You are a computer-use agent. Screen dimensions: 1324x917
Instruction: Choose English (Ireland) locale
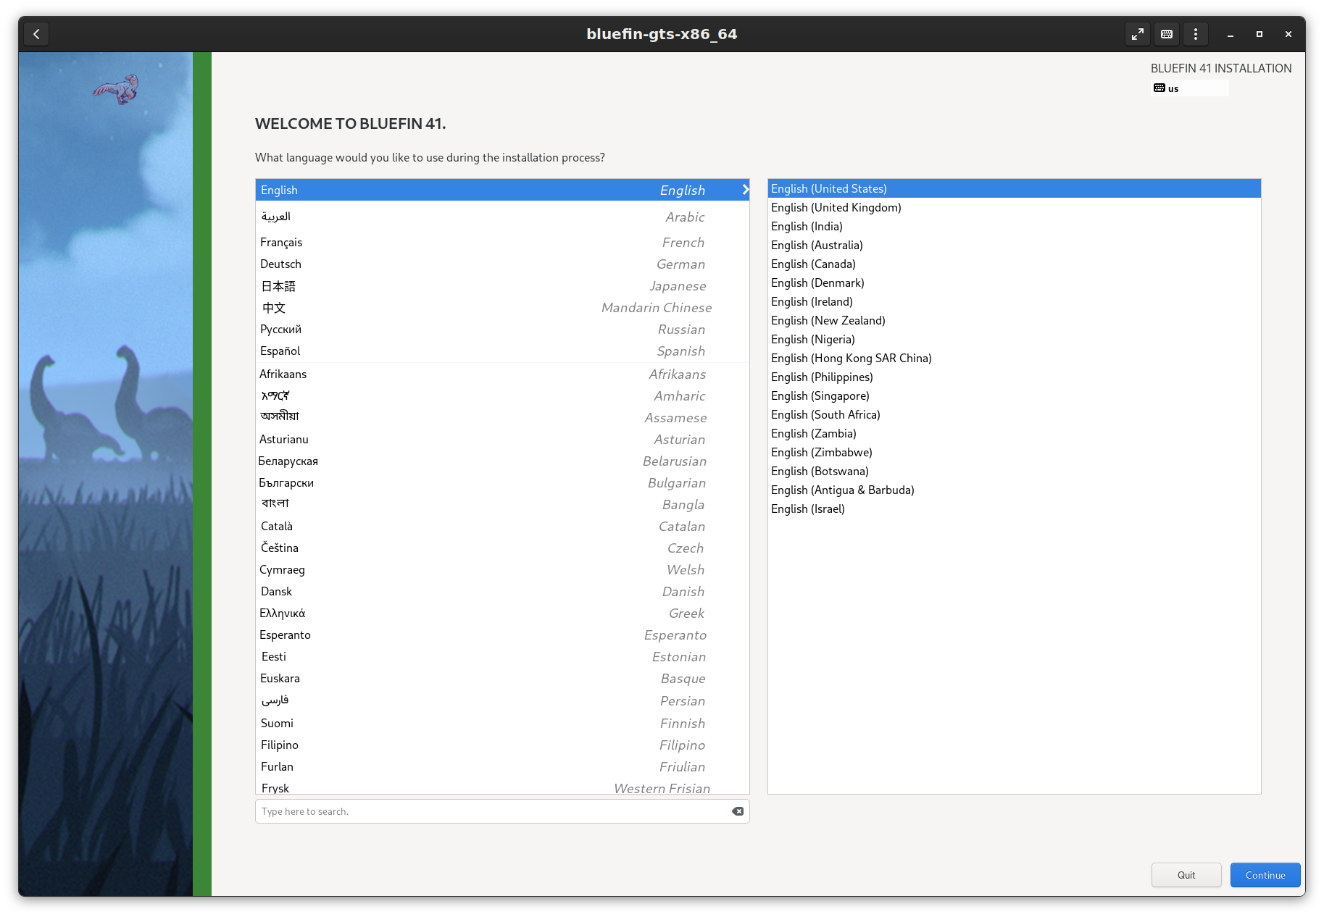click(1014, 301)
